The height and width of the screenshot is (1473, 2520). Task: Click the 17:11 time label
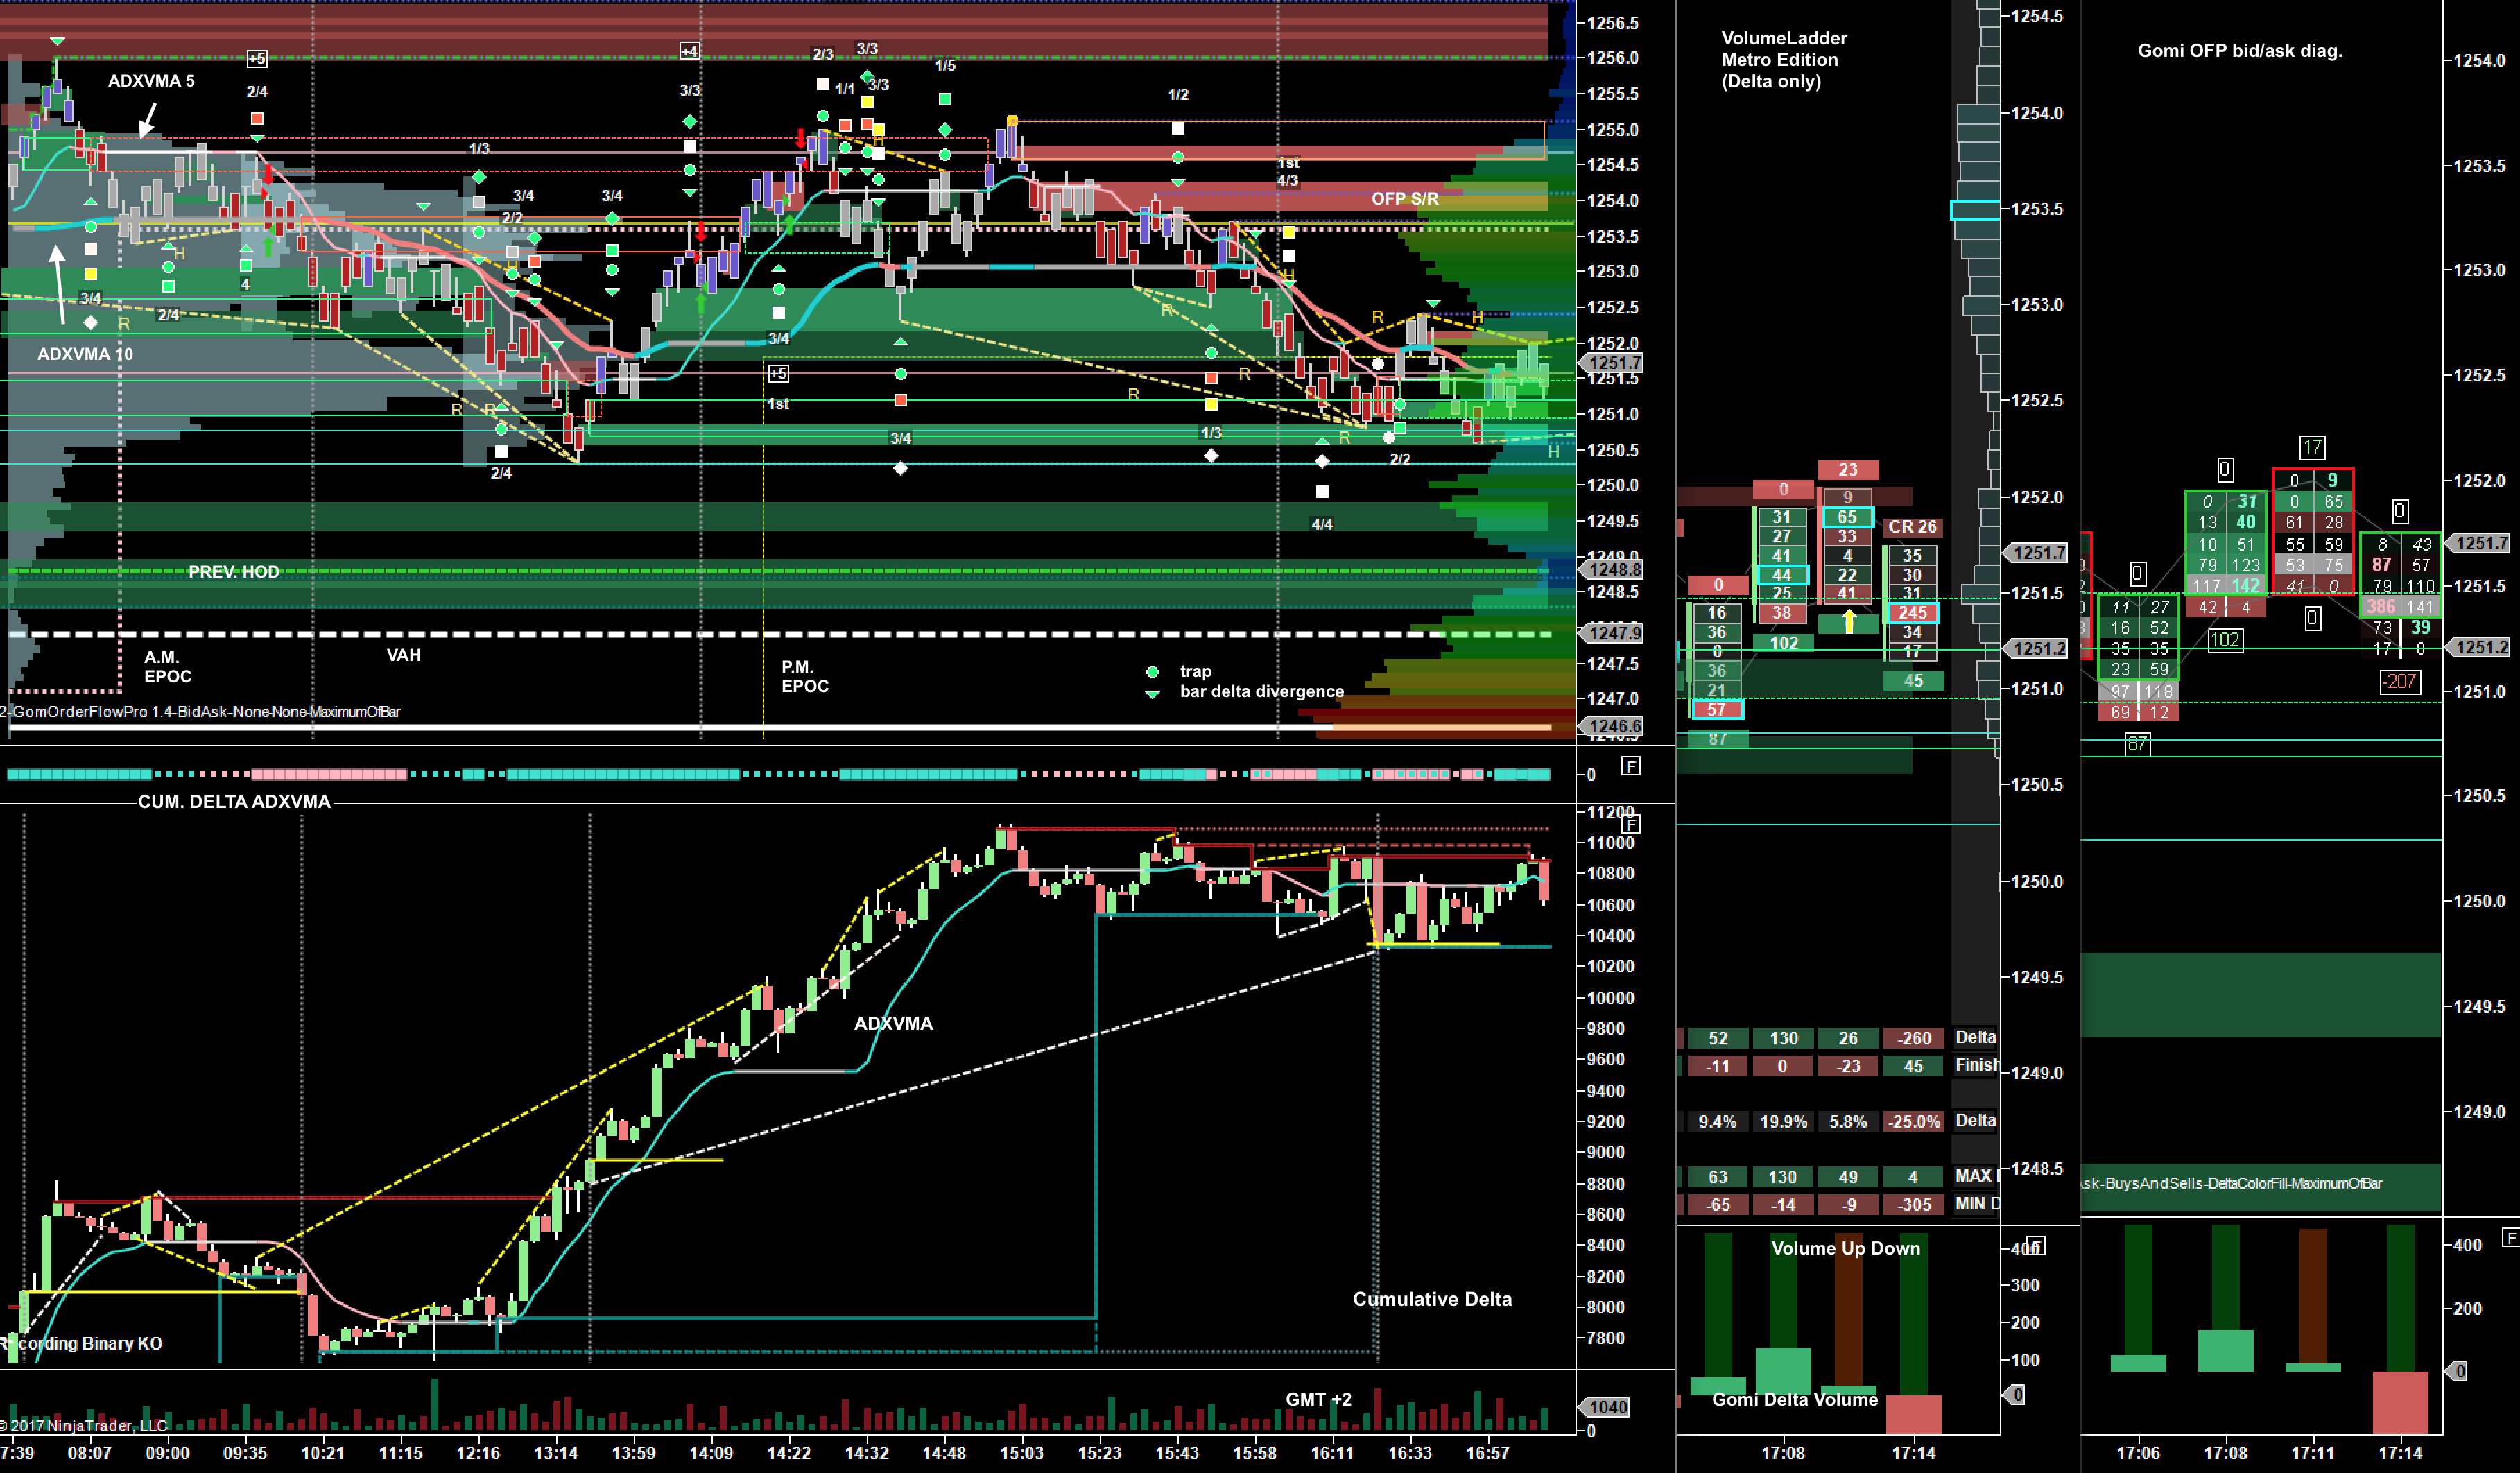click(2312, 1453)
